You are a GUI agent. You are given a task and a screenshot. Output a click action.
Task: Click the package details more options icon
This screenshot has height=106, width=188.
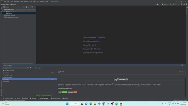(182, 72)
